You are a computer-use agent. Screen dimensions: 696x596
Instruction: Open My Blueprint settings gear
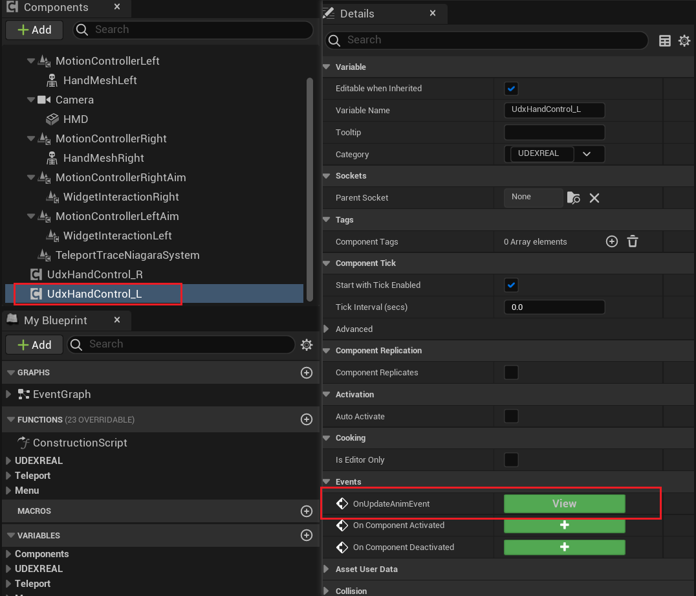[x=307, y=344]
